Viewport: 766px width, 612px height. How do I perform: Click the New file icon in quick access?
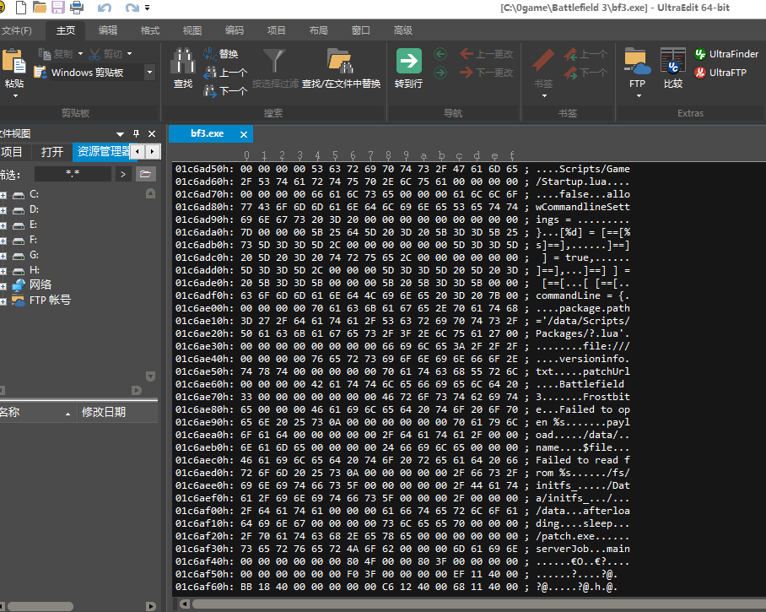[x=20, y=8]
